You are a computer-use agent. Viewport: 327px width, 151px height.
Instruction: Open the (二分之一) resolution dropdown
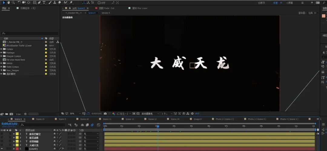click(124, 114)
